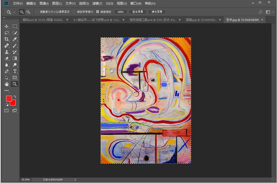Select the Clone Stamp tool
Screen dimensions: 277x183
(x=6, y=52)
